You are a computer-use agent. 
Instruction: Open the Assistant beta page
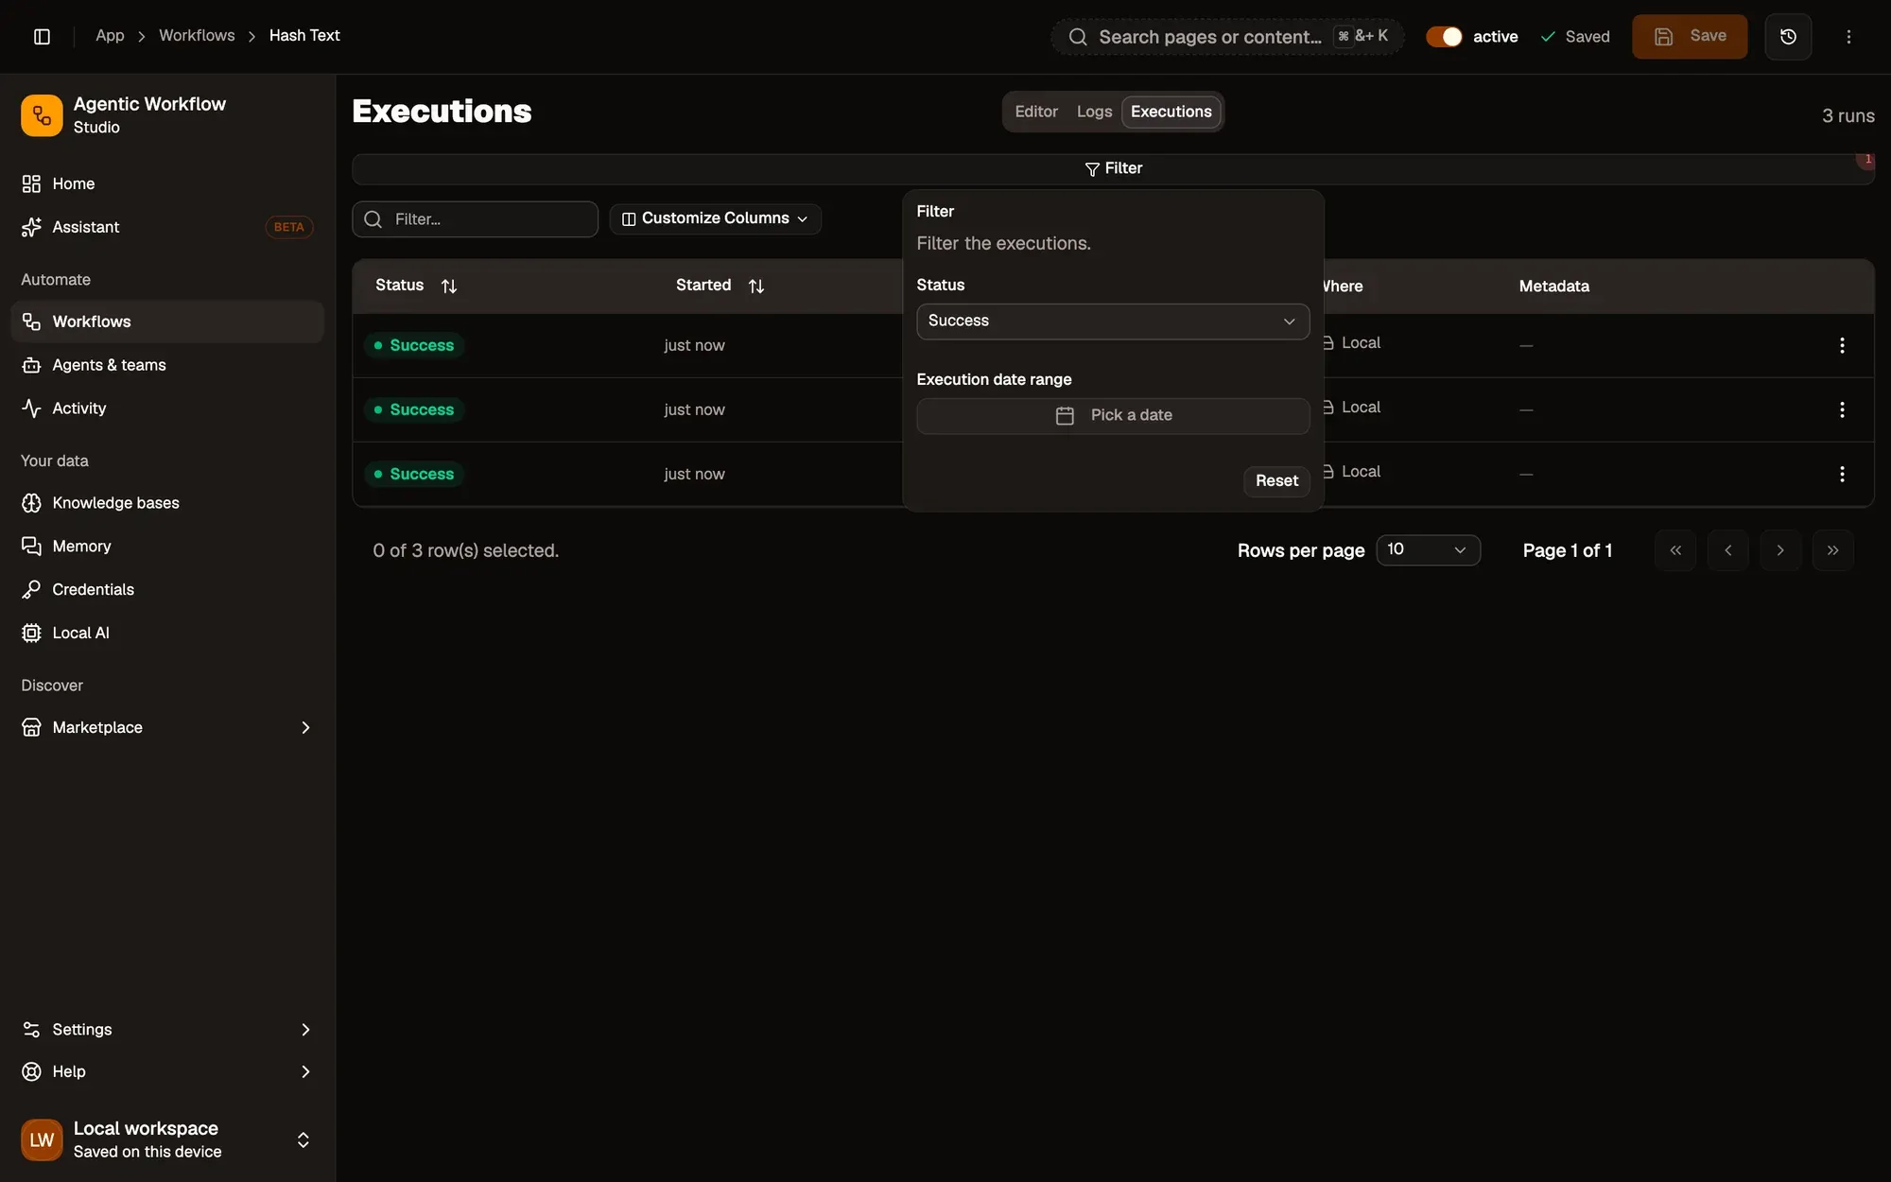click(x=167, y=227)
